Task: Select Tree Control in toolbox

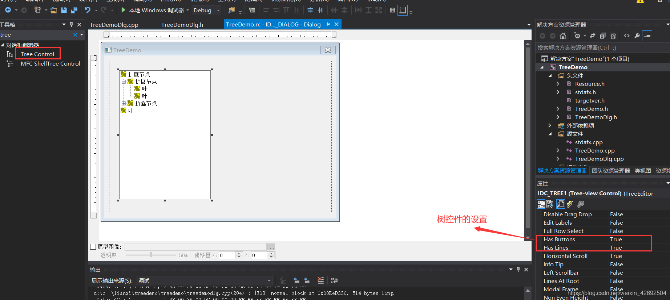Action: point(37,54)
